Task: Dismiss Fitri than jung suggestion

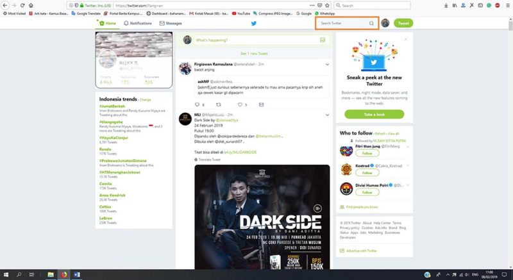Action: pyautogui.click(x=408, y=147)
